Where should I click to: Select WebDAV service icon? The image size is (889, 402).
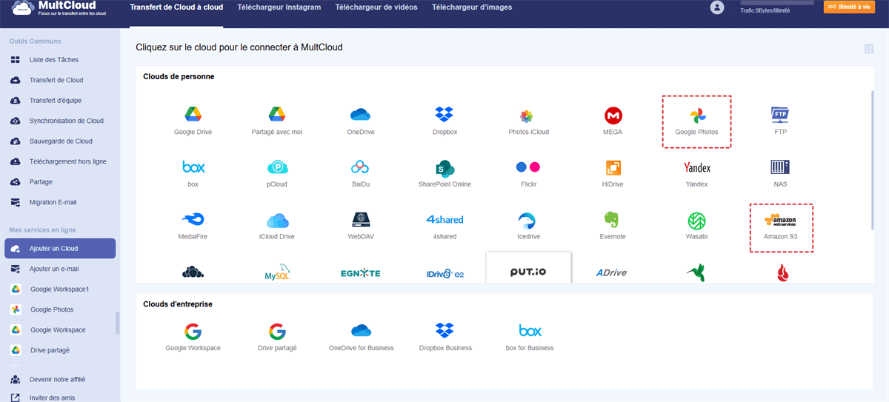pyautogui.click(x=361, y=226)
